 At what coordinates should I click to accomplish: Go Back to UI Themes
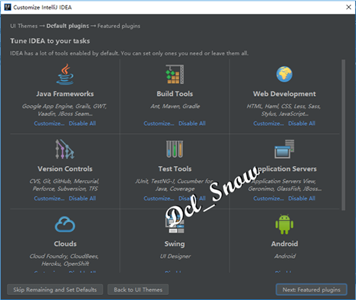[138, 290]
